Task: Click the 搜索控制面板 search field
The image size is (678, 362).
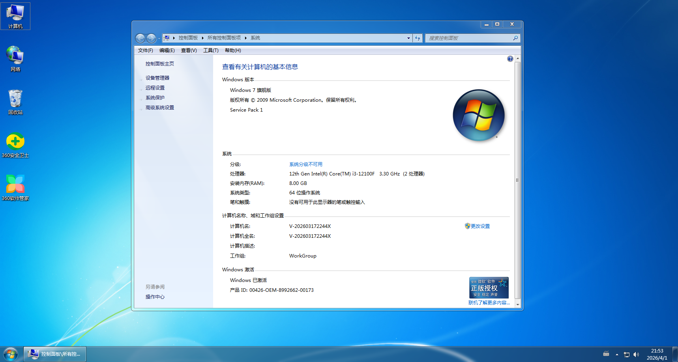Action: (x=470, y=38)
